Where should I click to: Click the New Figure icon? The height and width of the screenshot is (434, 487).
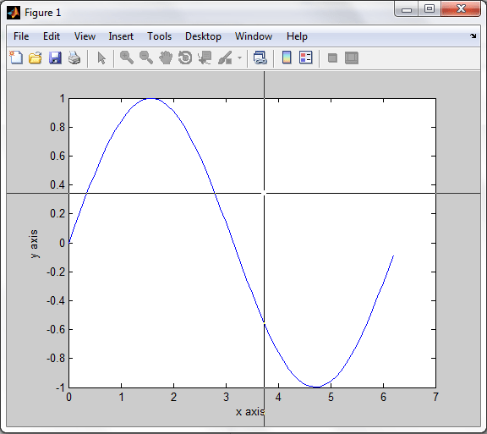pos(16,58)
